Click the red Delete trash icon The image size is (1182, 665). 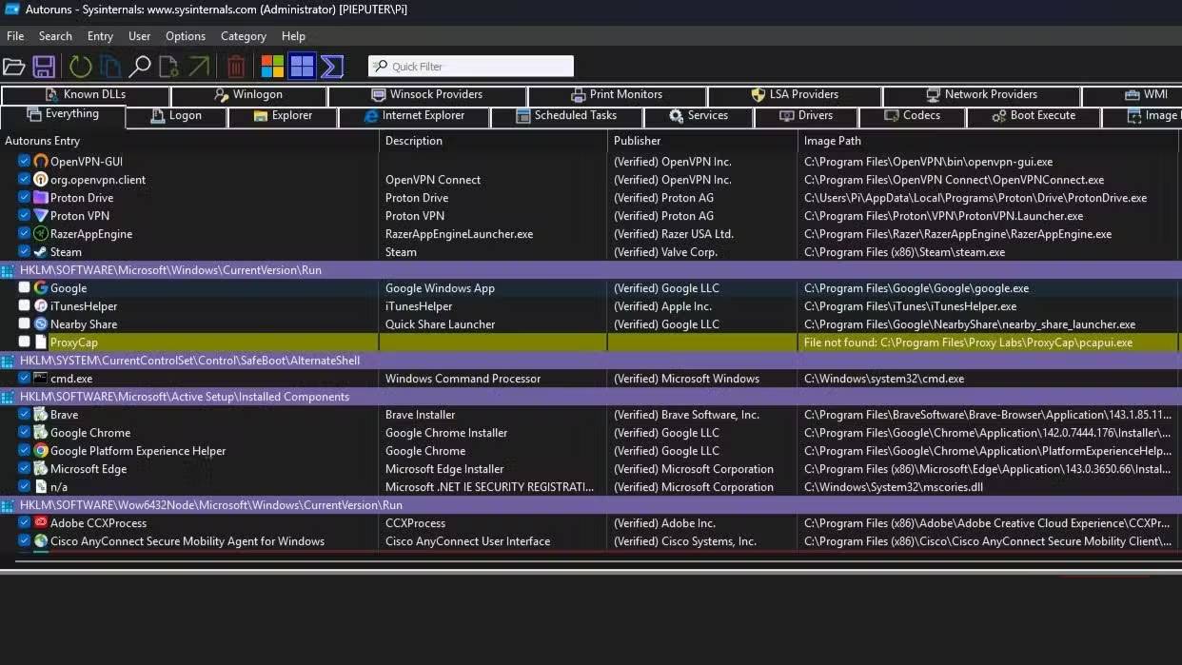click(236, 67)
